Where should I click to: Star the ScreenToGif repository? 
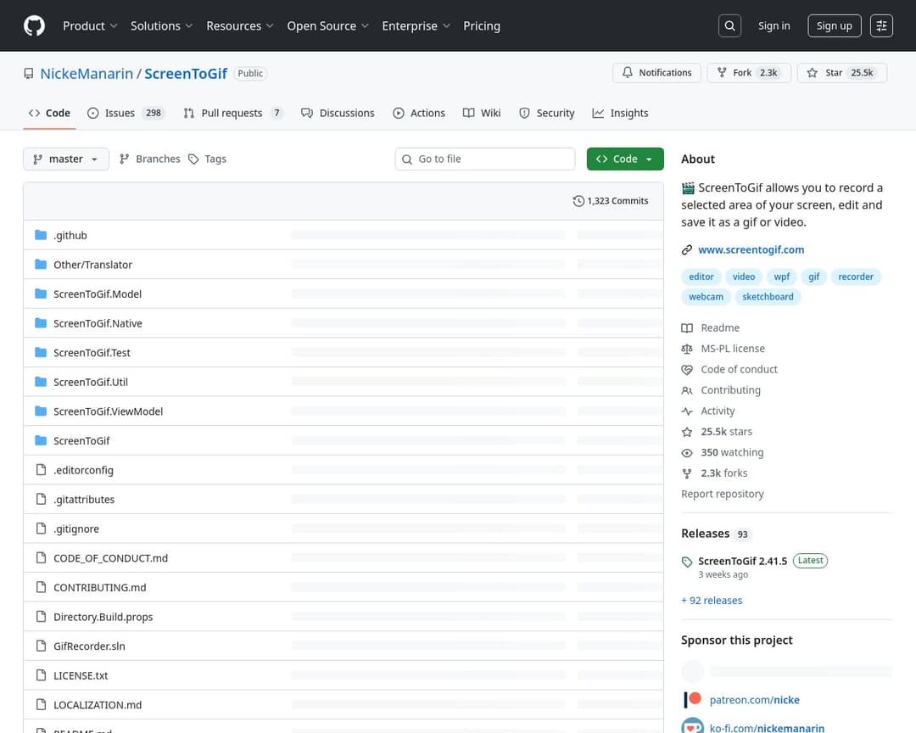841,73
